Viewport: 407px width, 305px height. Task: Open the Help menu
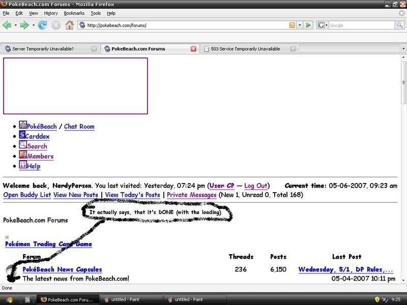tap(111, 13)
